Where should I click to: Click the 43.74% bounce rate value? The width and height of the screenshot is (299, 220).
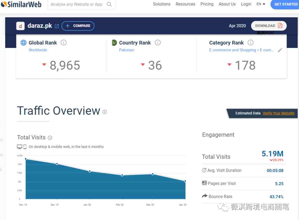(277, 197)
